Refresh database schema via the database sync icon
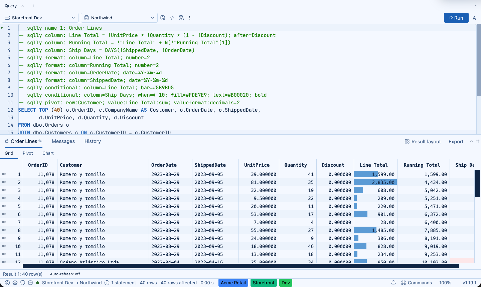 (x=181, y=18)
